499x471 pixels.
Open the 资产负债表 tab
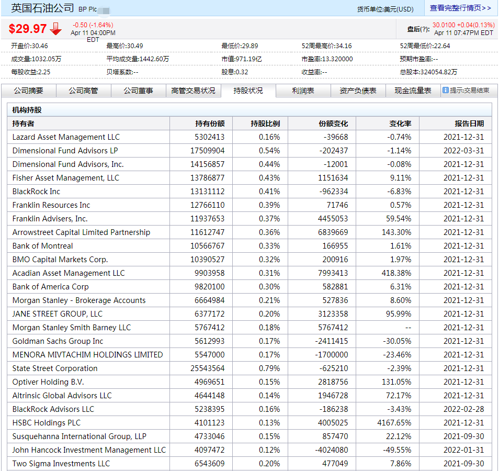click(x=358, y=91)
